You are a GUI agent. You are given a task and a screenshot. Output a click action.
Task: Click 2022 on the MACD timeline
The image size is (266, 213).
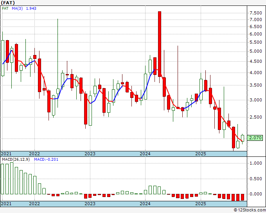tap(34, 204)
